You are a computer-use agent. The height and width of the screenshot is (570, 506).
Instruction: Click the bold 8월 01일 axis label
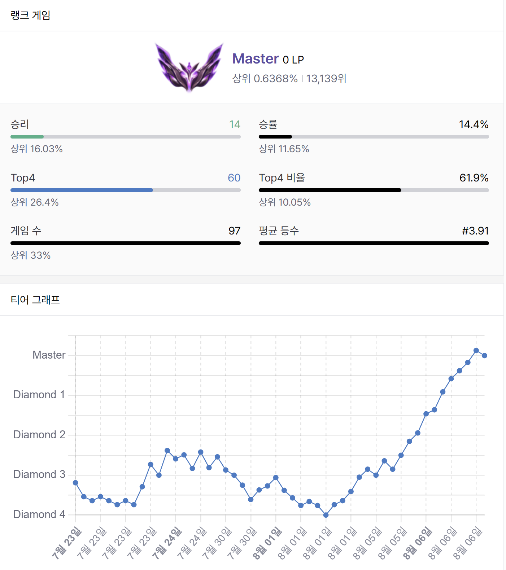tap(267, 543)
